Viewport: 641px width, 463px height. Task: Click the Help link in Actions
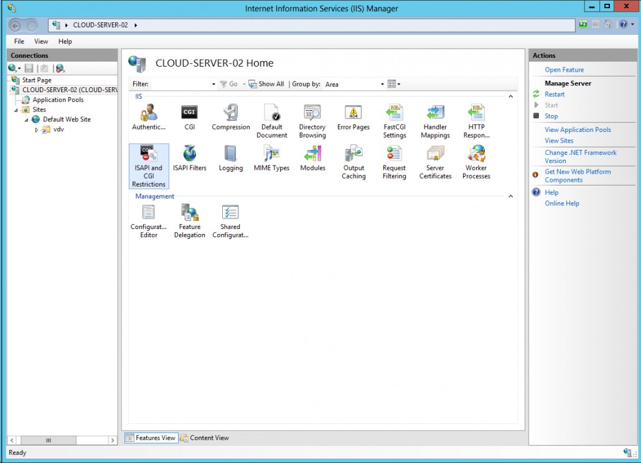(551, 192)
